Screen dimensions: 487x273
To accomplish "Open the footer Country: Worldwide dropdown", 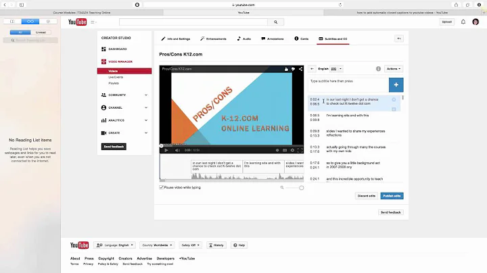I will coord(157,245).
